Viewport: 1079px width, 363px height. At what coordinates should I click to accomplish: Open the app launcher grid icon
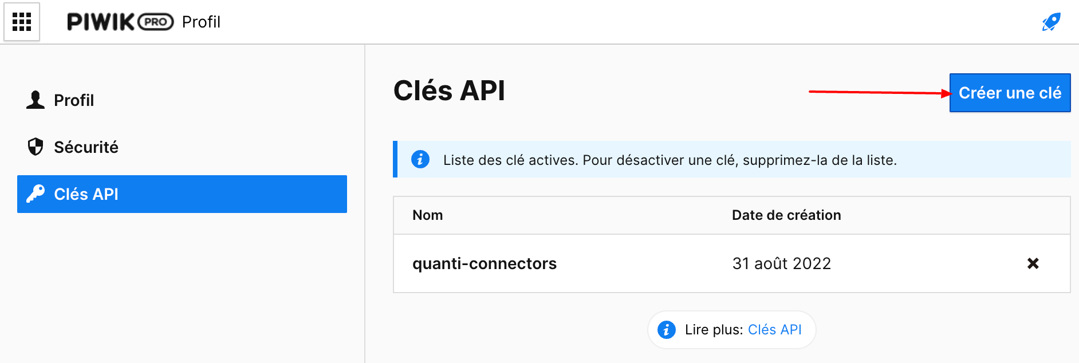[x=22, y=22]
